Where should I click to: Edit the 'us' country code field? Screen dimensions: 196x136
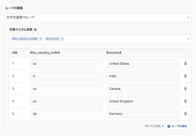66,64
